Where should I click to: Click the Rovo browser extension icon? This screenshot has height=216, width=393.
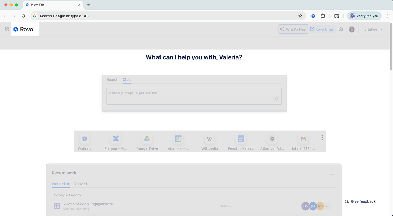click(313, 16)
